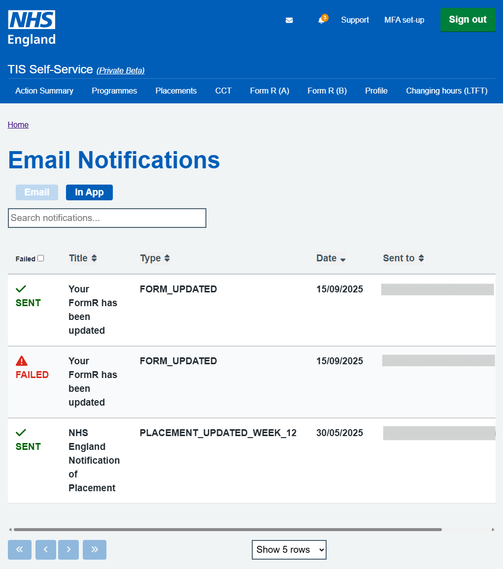This screenshot has height=569, width=503.
Task: Click the NHS England logo
Action: coord(32,28)
